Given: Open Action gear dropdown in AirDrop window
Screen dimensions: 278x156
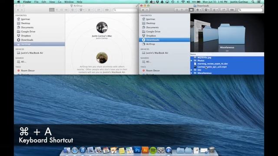Looking at the screenshot, I should [x=73, y=10].
